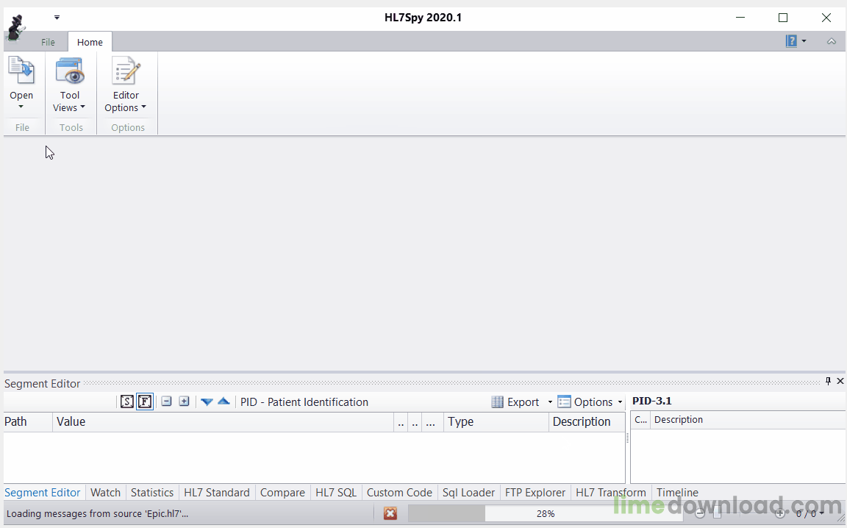847x528 pixels.
Task: Expand the Options dropdown arrow
Action: (x=620, y=402)
